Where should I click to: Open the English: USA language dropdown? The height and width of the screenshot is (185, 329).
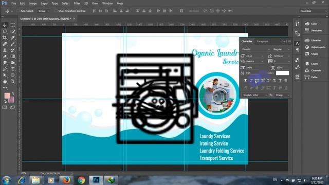coord(255,95)
